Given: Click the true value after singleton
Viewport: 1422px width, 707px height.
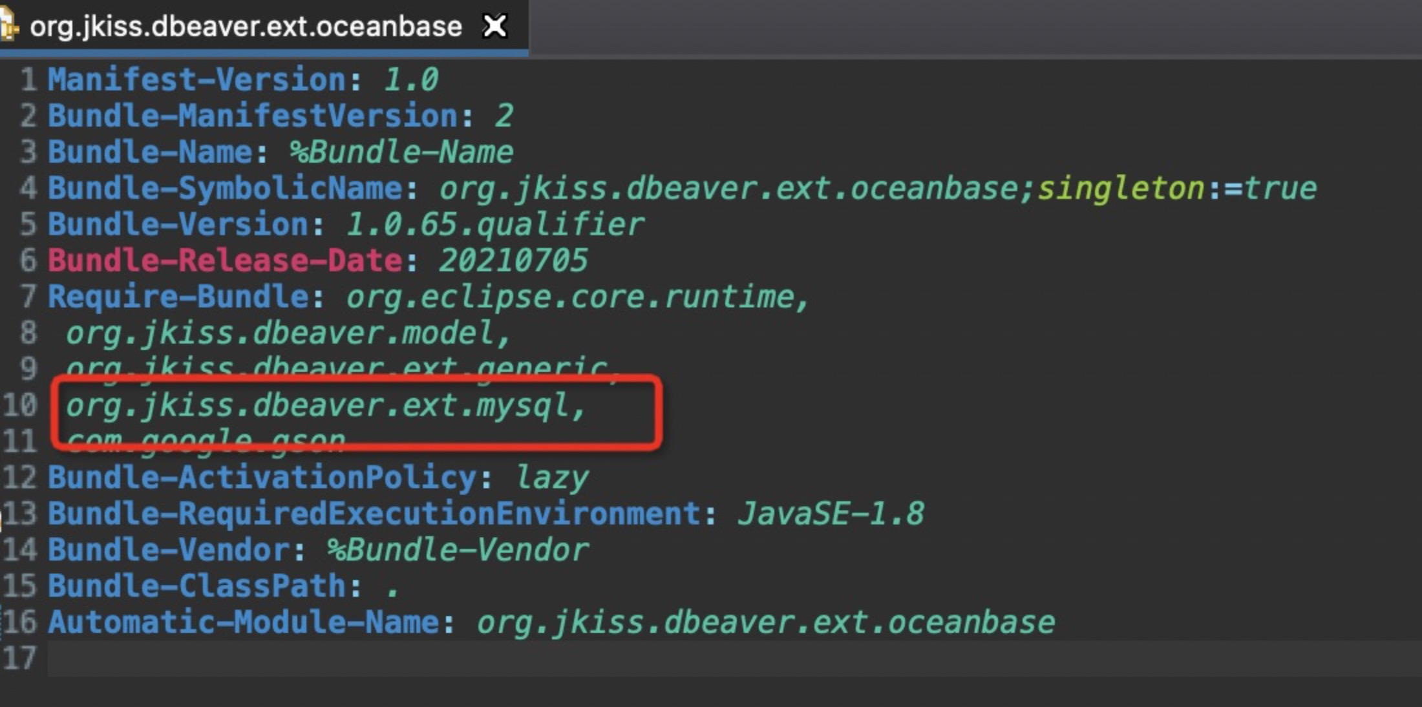Looking at the screenshot, I should (1280, 189).
